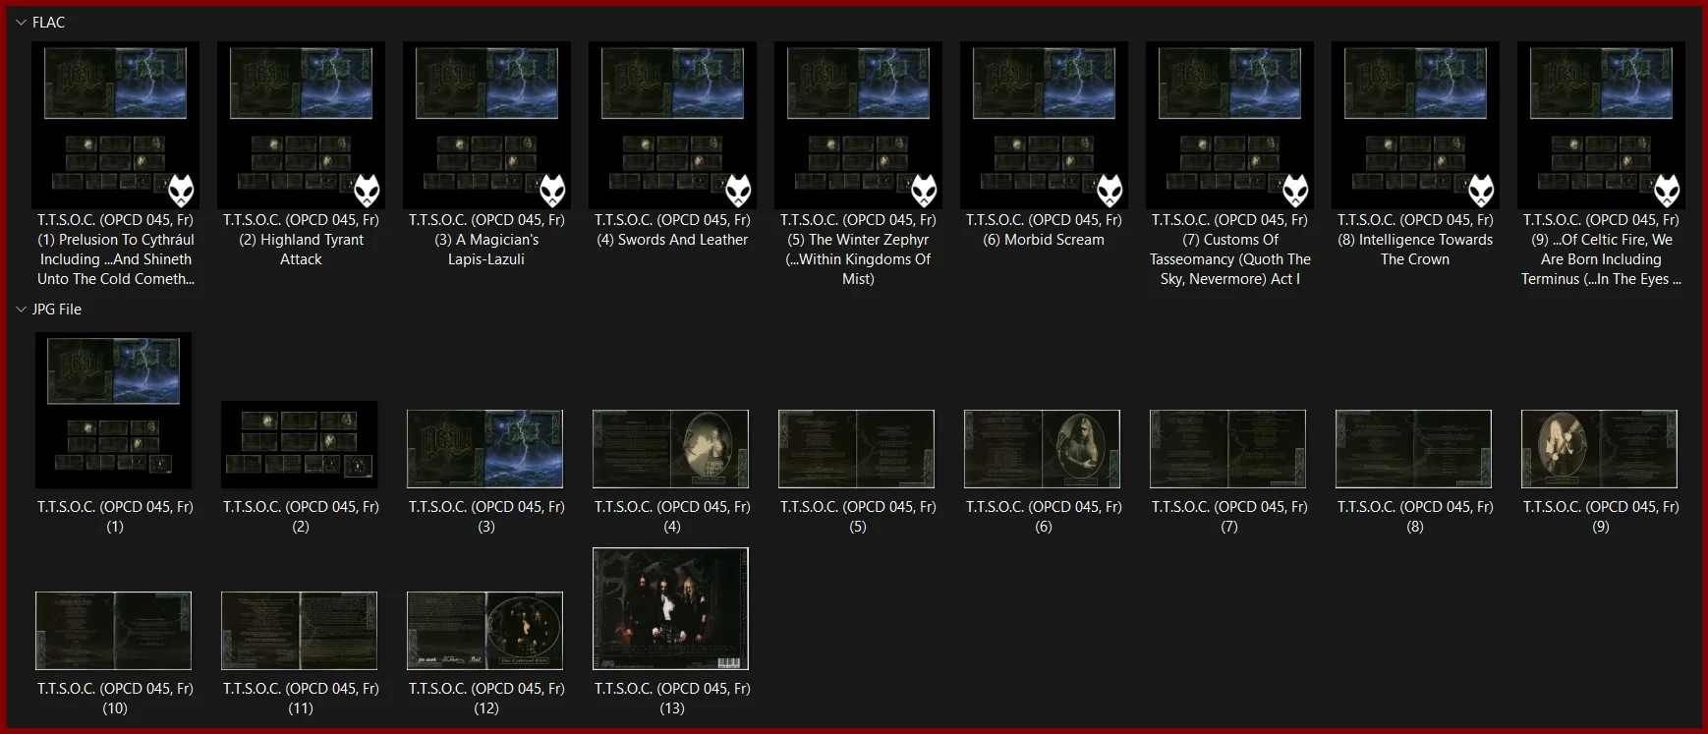Select FLAC track (8) Intelligence Towards The Crown icon
The height and width of the screenshot is (734, 1708).
click(1415, 125)
